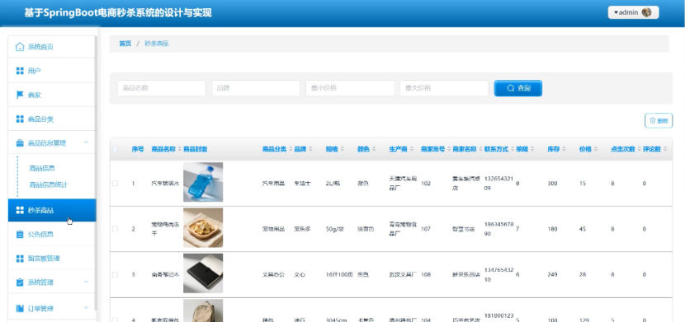
Task: Expand the 系统管理 menu chevron
Action: click(86, 282)
